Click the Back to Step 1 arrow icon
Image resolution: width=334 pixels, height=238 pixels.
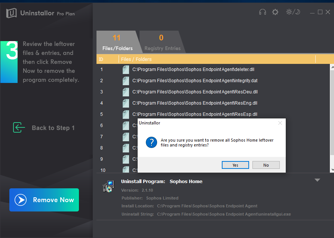[x=19, y=127]
